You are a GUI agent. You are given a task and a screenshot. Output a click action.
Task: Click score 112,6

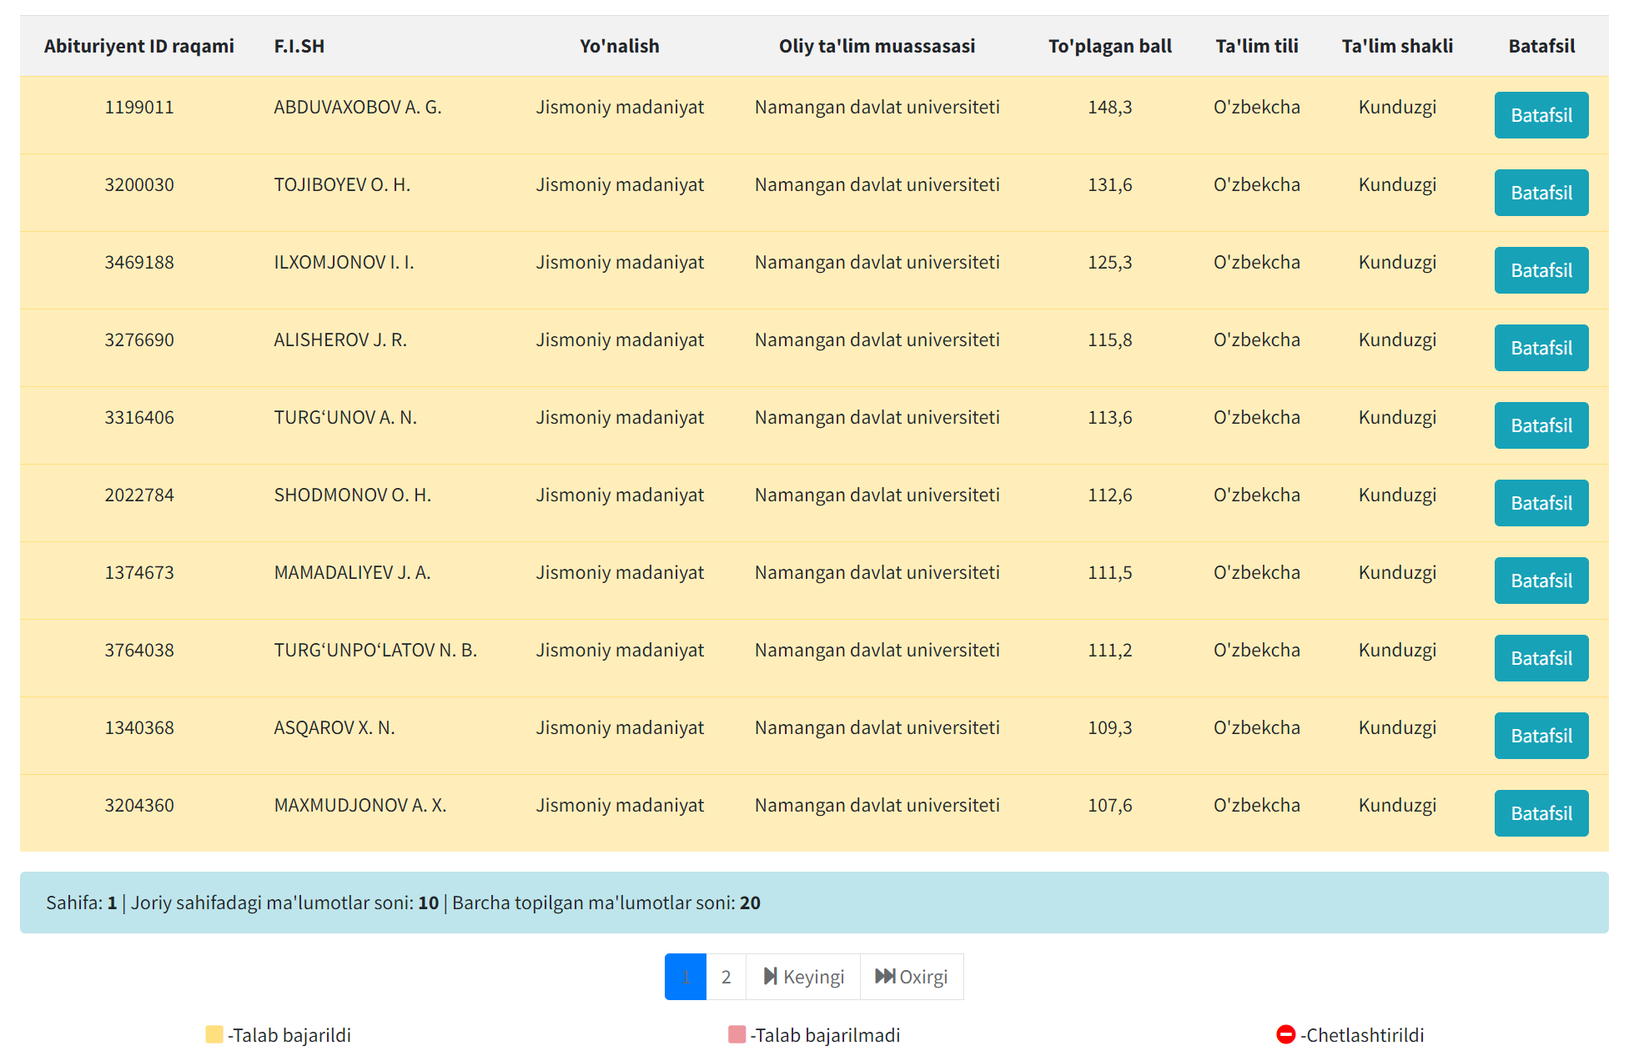point(1109,495)
